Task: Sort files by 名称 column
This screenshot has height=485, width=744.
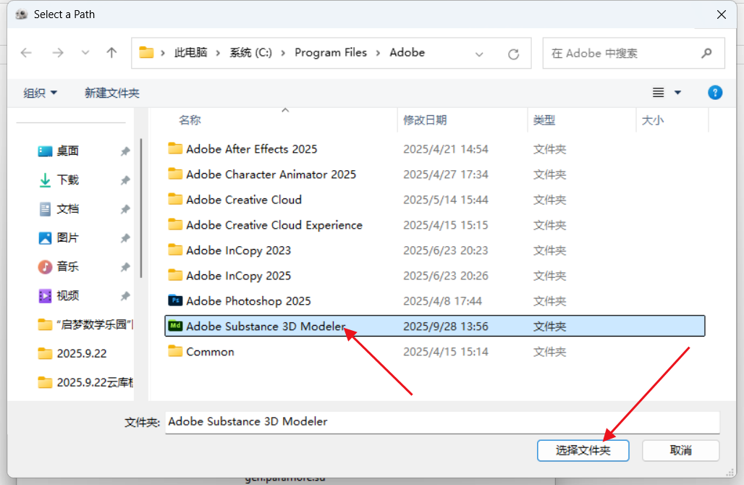Action: click(x=190, y=120)
